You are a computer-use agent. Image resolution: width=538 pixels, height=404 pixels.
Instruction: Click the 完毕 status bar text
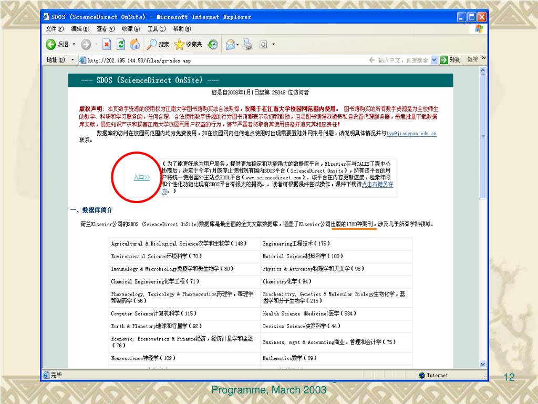tap(57, 375)
